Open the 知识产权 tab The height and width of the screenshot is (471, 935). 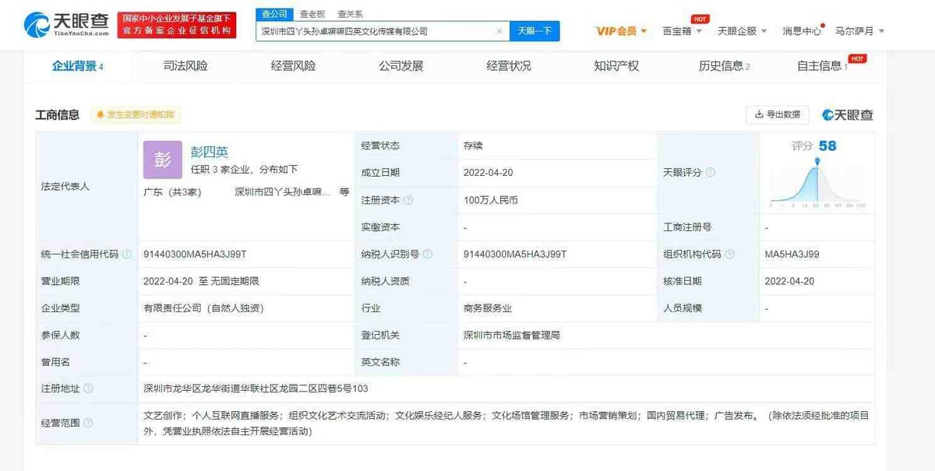click(616, 67)
